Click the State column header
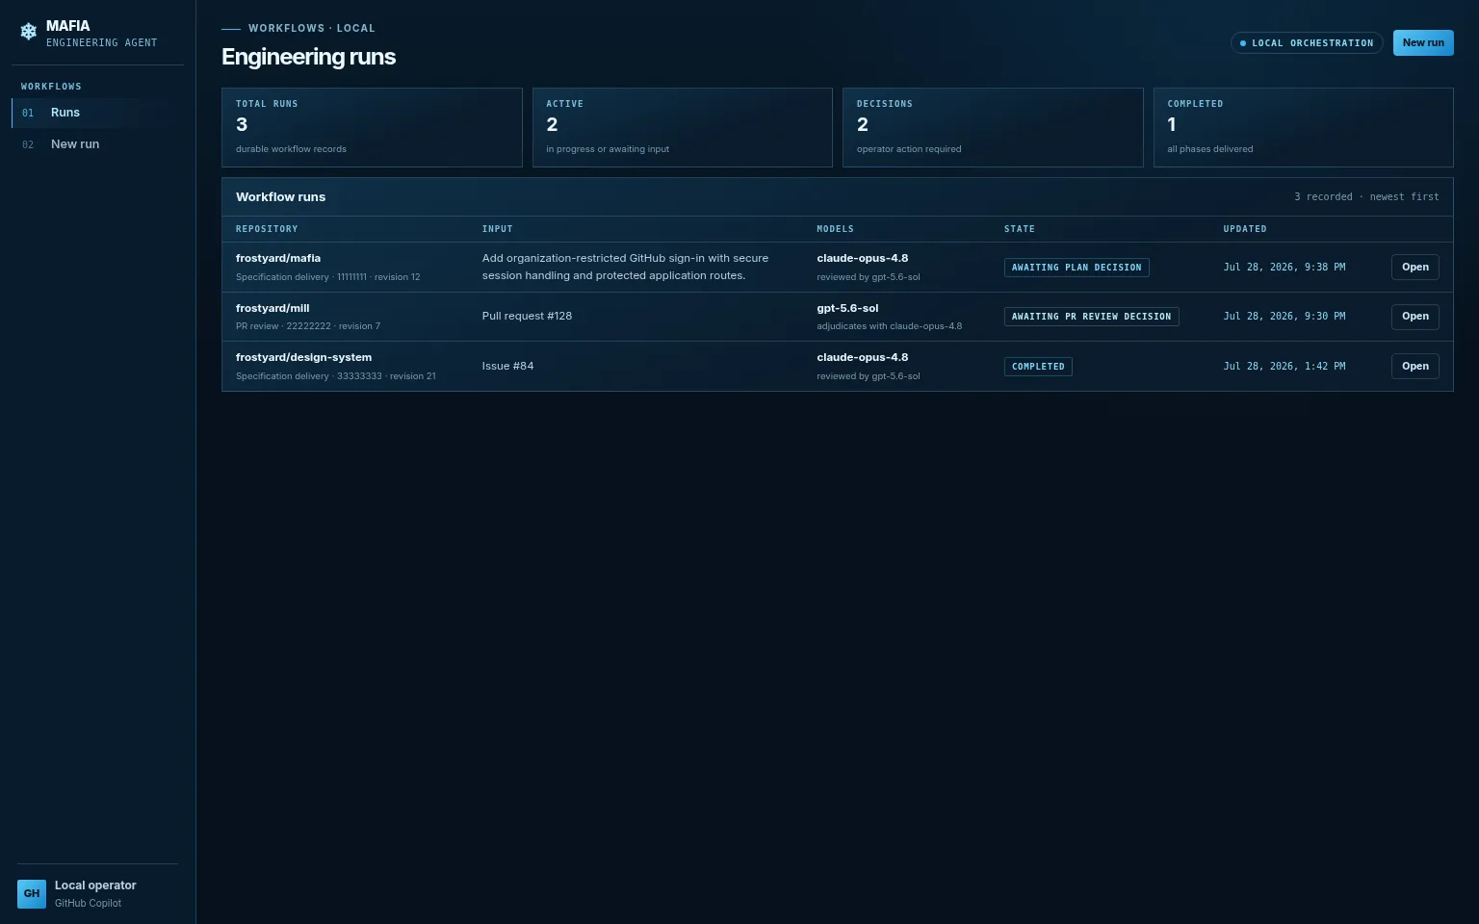Screen dimensions: 1479x924 click(x=1020, y=229)
